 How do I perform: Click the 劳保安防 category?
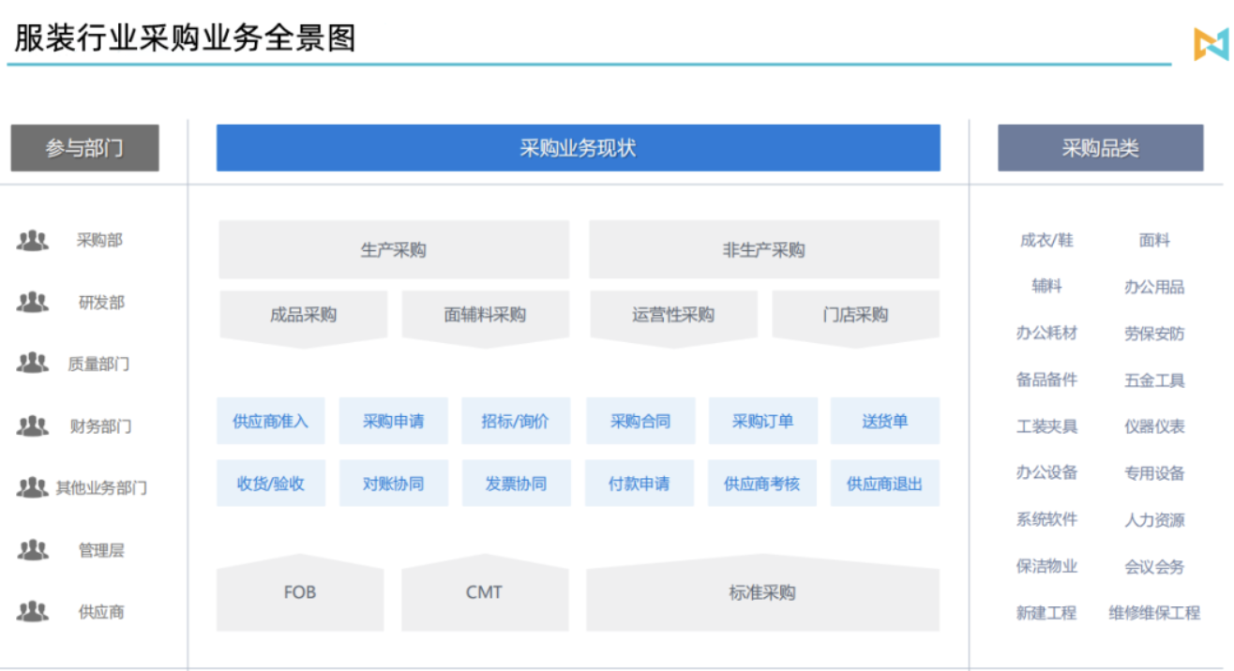click(x=1154, y=333)
